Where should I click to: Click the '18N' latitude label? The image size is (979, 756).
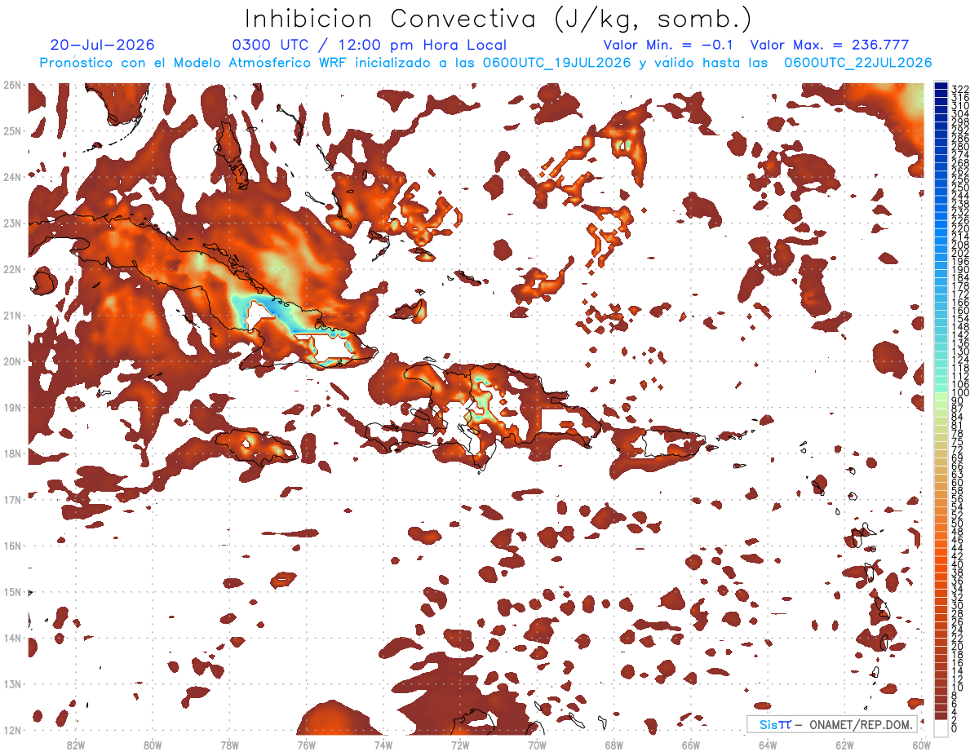11,453
